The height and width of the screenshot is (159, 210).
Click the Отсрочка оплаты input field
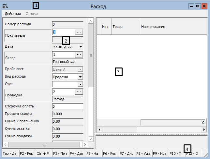[68, 106]
